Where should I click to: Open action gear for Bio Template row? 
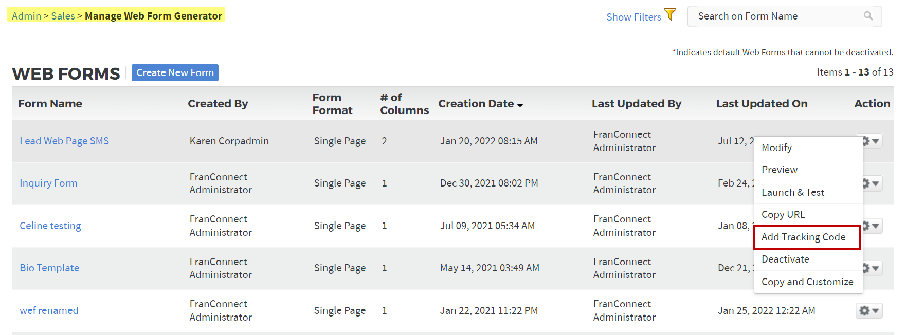tap(873, 268)
